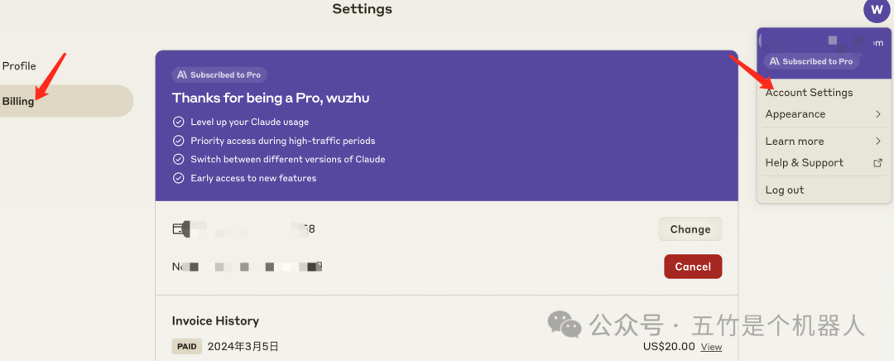894x361 pixels.
Task: Open the View link for the US$20.00 invoice
Action: click(x=711, y=347)
